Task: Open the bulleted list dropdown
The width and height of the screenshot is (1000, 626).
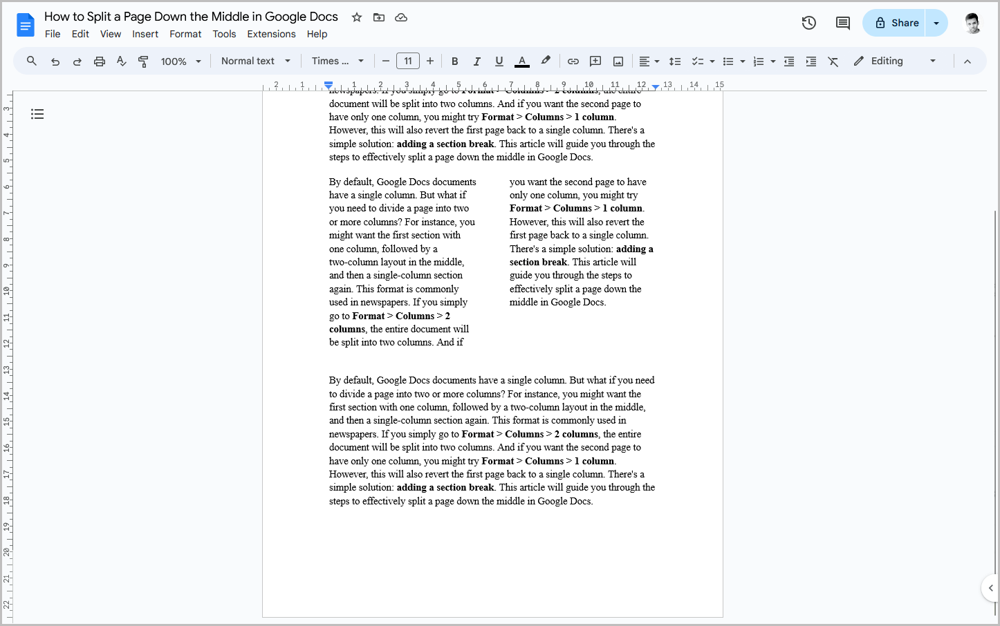Action: point(734,61)
